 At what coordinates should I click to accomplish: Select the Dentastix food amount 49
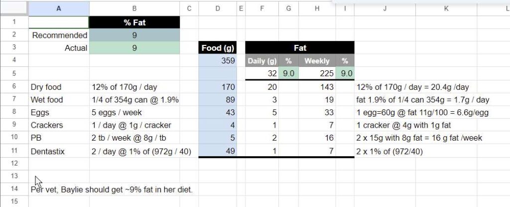(x=217, y=151)
